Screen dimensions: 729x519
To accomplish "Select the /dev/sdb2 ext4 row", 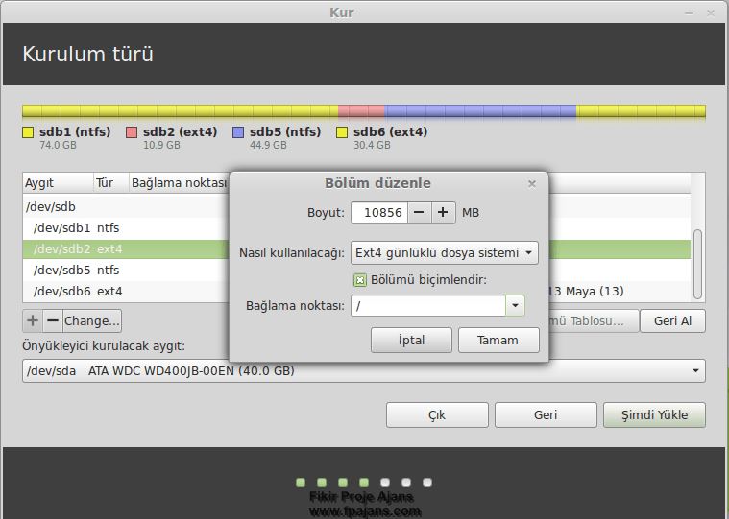I will tap(356, 249).
